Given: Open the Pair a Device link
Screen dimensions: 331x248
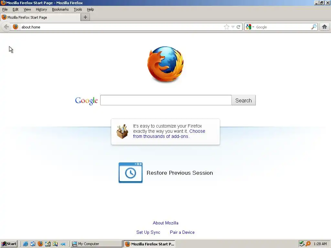Looking at the screenshot, I should pos(182,232).
